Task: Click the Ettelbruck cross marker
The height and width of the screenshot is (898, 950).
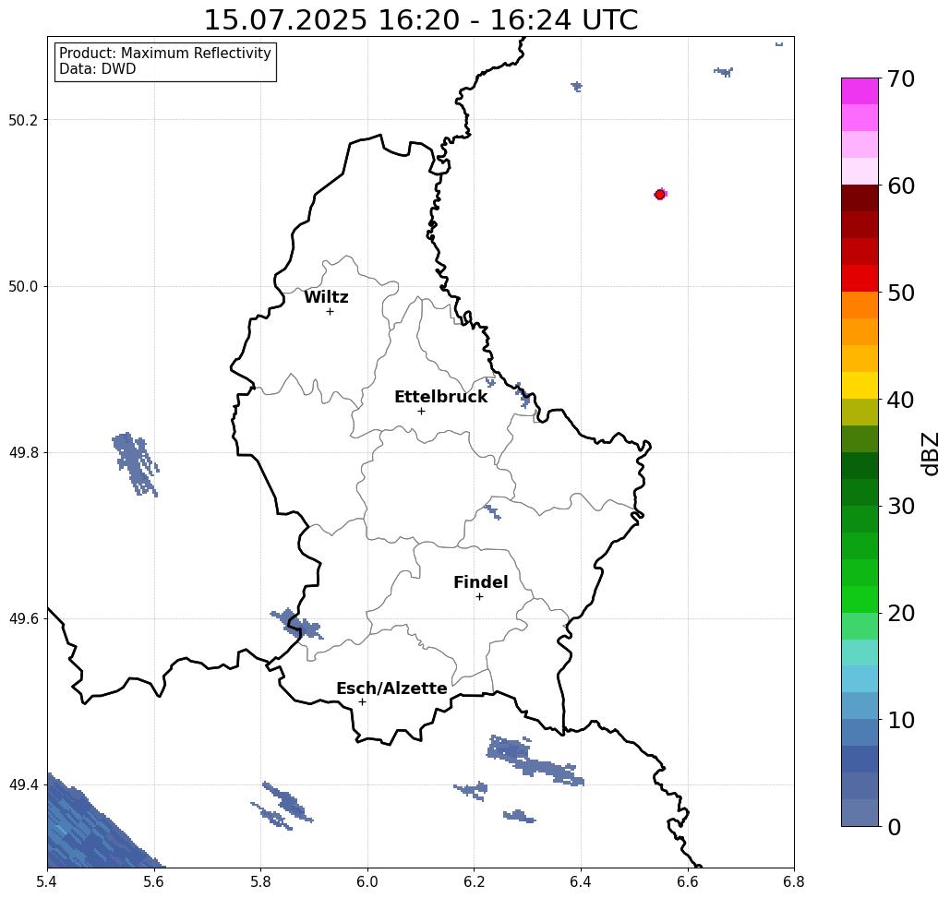Action: click(422, 411)
